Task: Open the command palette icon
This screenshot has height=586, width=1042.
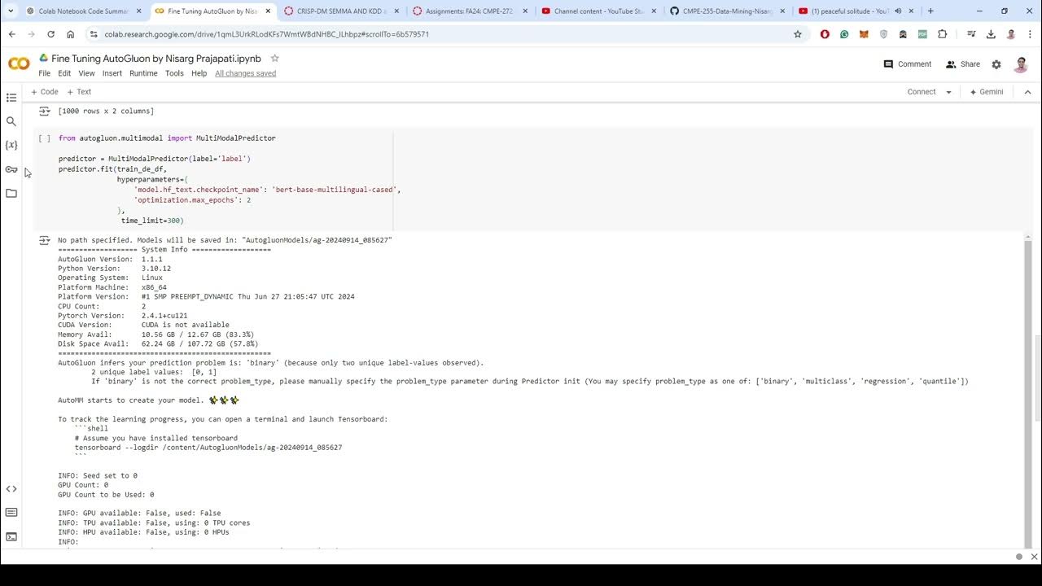Action: [x=11, y=513]
